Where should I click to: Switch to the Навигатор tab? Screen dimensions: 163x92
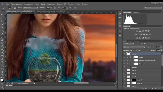(136, 13)
